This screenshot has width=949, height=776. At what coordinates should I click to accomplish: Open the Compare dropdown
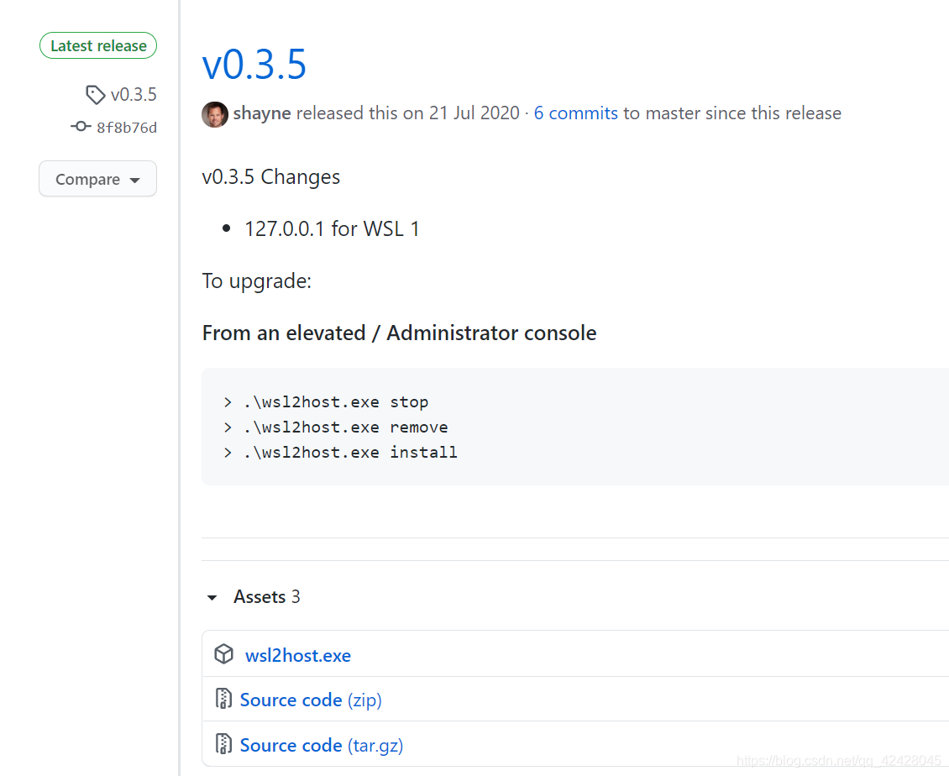[97, 179]
